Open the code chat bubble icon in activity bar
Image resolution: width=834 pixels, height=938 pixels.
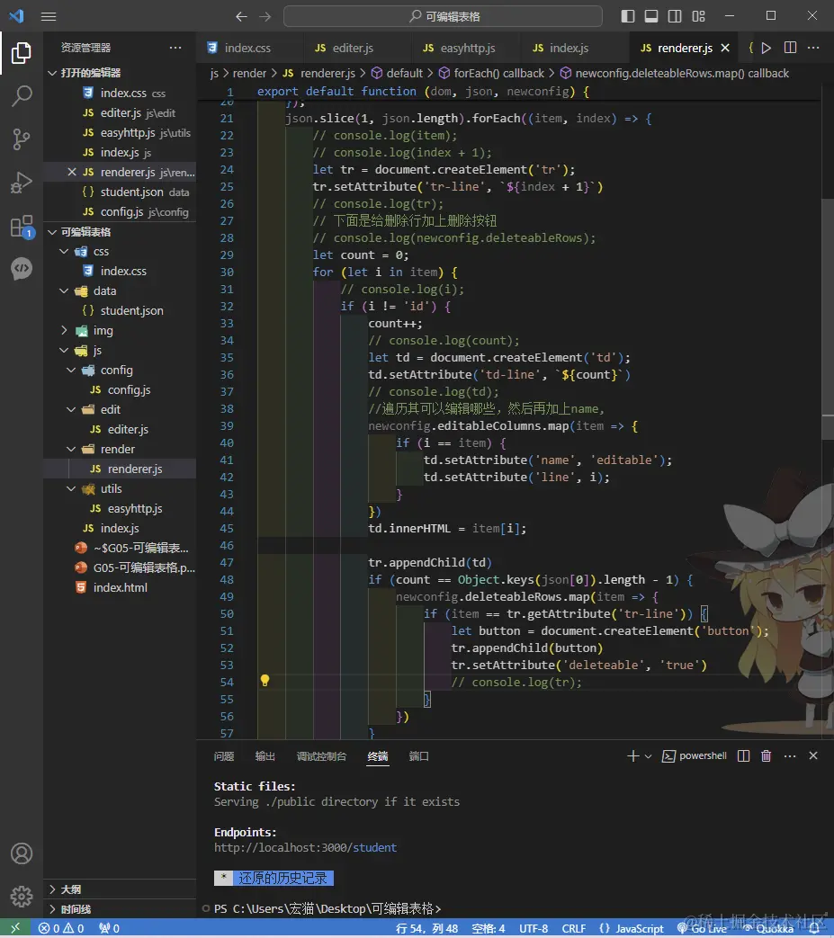pos(22,268)
